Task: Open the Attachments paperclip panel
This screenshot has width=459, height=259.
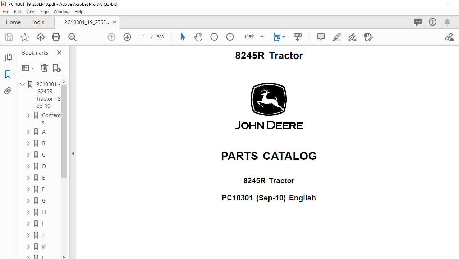Action: tap(8, 91)
